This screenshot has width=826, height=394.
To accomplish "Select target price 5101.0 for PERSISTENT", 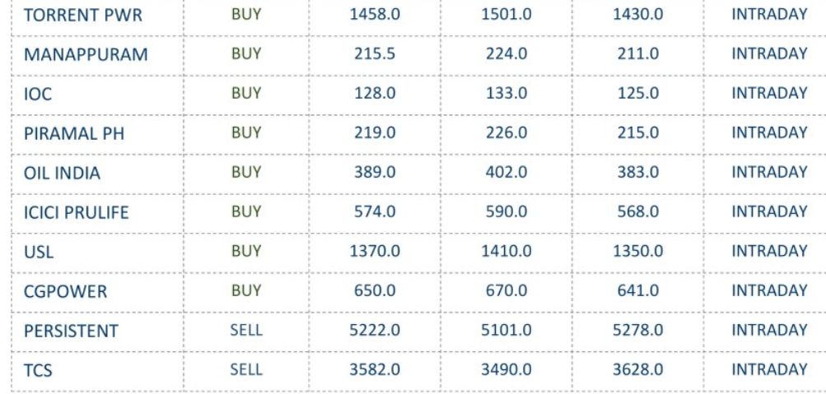I will [506, 330].
